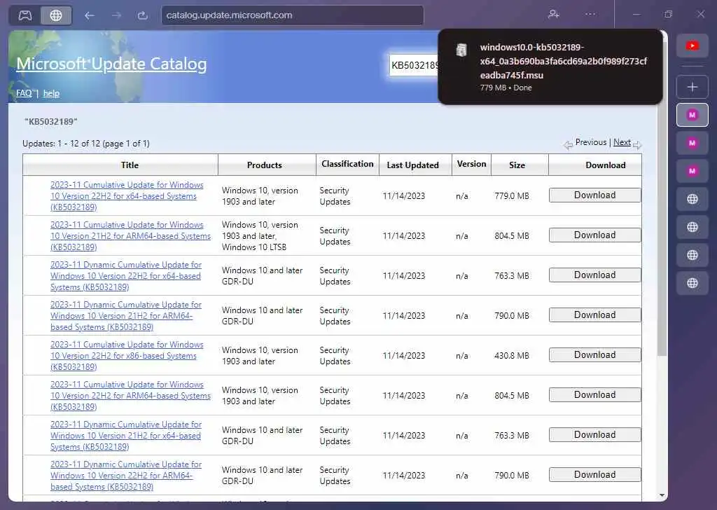The image size is (717, 510).
Task: Download 22H2 ARM64 dynamic update 790.0 MB
Action: point(595,474)
